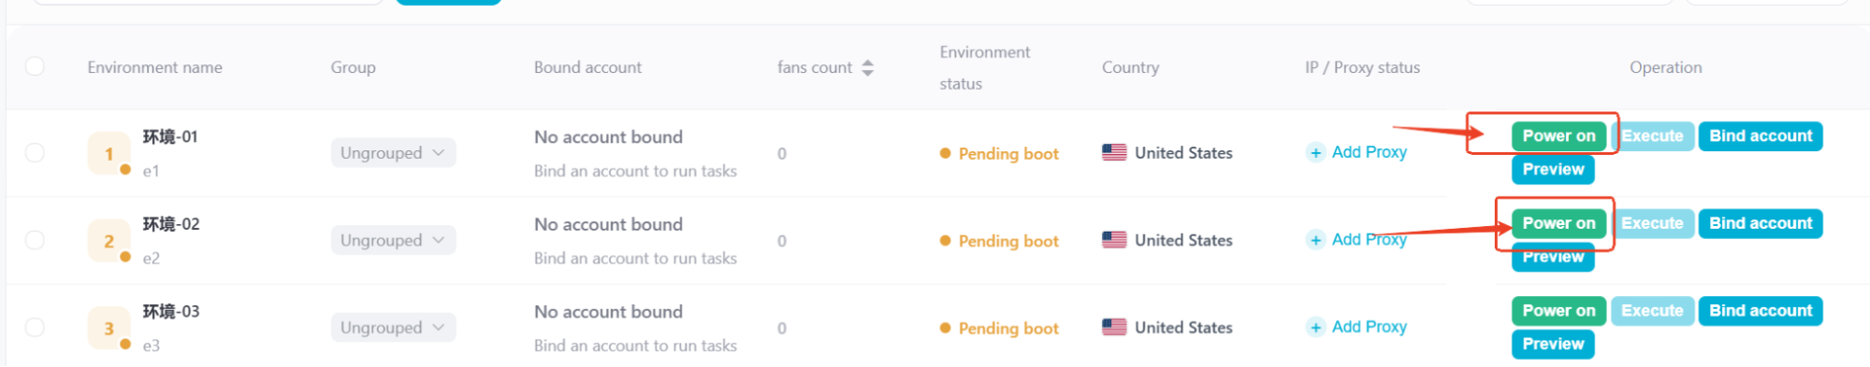The image size is (1870, 367).
Task: Tick the select-all checkbox in table header
Action: coord(35,66)
